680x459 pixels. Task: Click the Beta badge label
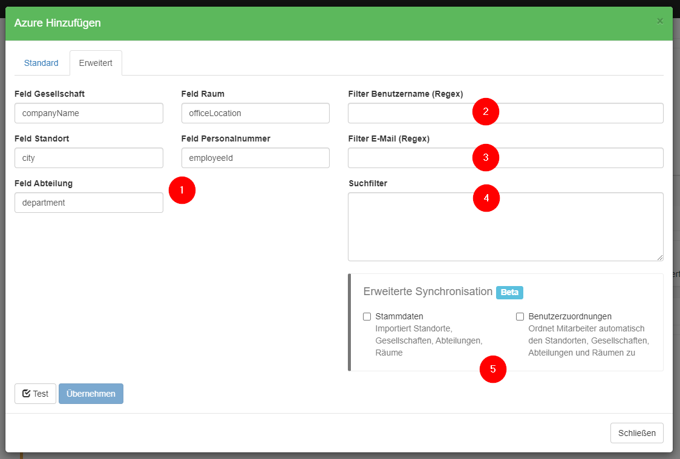point(509,292)
